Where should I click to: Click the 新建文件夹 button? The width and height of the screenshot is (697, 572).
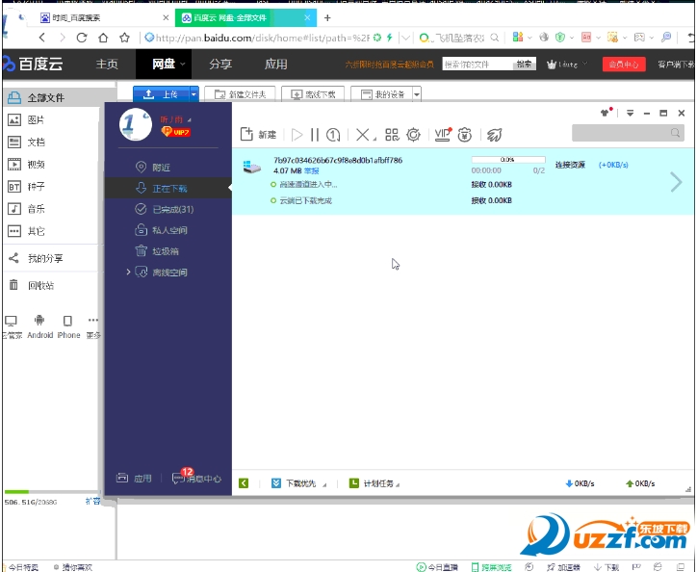coord(240,94)
